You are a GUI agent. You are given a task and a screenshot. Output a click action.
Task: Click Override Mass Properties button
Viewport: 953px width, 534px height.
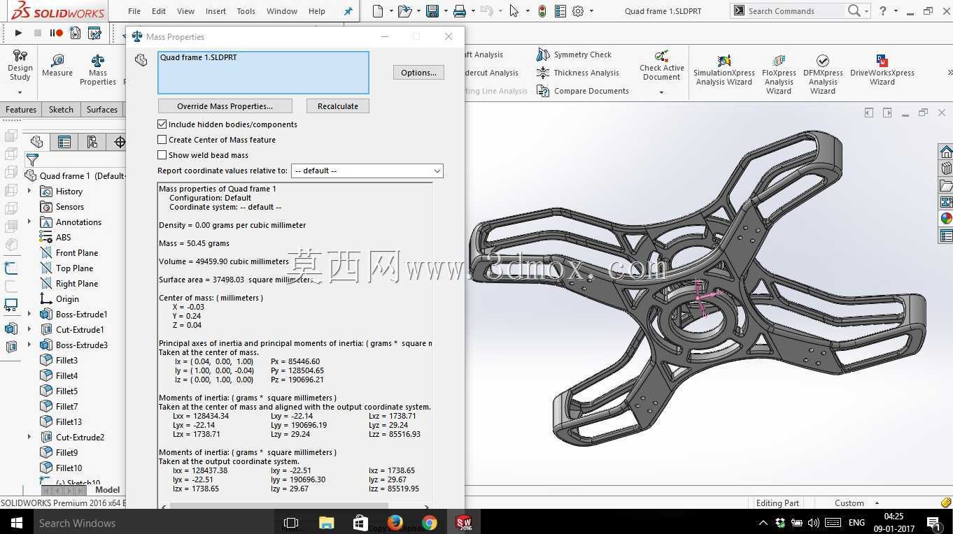(225, 106)
